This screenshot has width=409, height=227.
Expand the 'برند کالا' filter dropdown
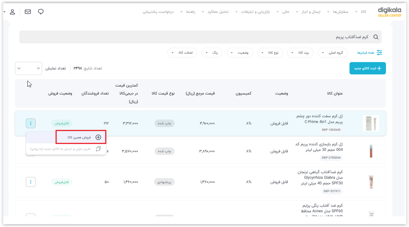click(x=300, y=53)
